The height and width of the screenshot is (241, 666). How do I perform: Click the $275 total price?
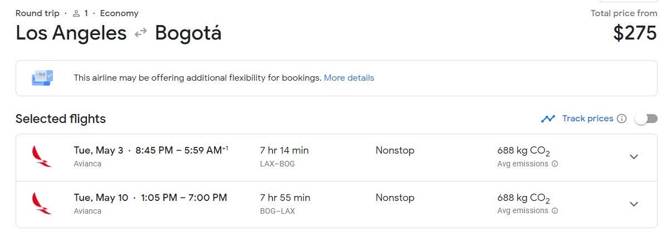(635, 33)
